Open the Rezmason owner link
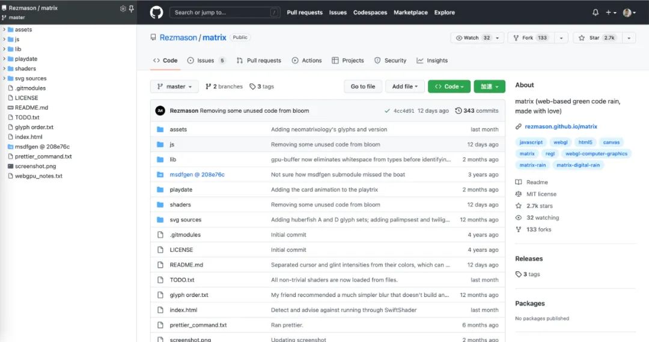The height and width of the screenshot is (342, 649). click(x=178, y=38)
